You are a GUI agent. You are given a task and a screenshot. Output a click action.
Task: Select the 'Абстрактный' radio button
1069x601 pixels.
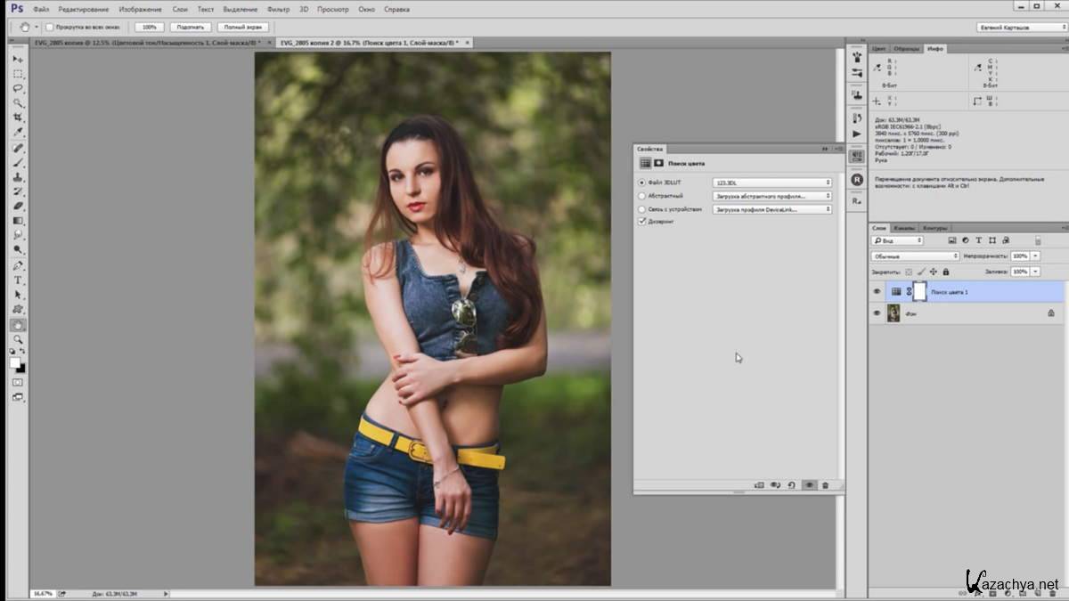(642, 196)
